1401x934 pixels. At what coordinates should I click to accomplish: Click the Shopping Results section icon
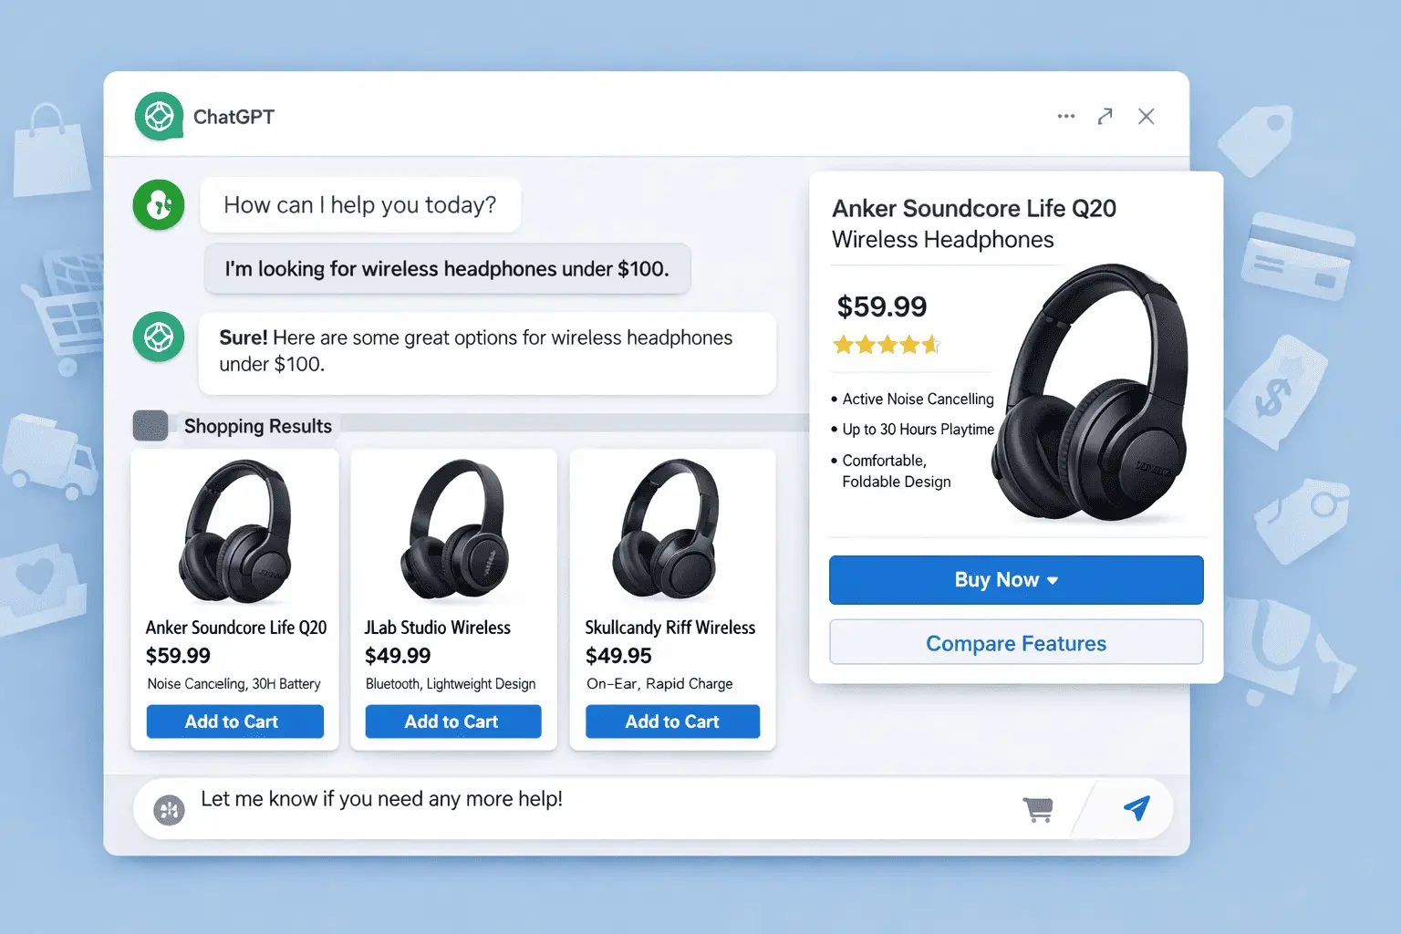click(x=150, y=426)
